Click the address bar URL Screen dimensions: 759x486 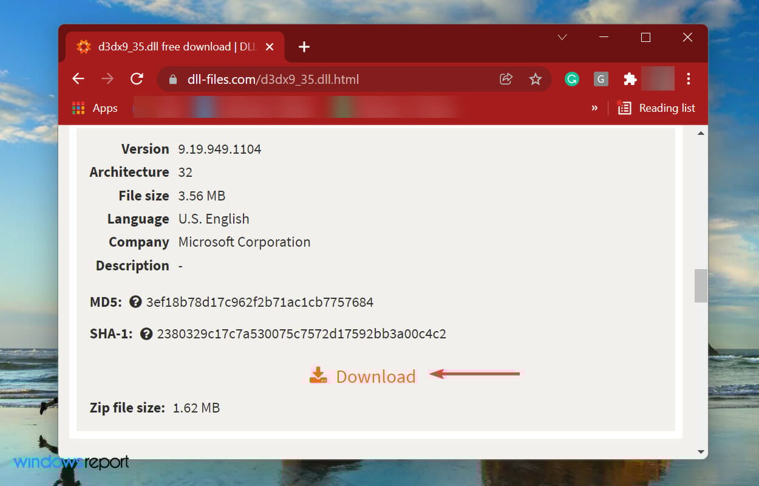[x=273, y=80]
